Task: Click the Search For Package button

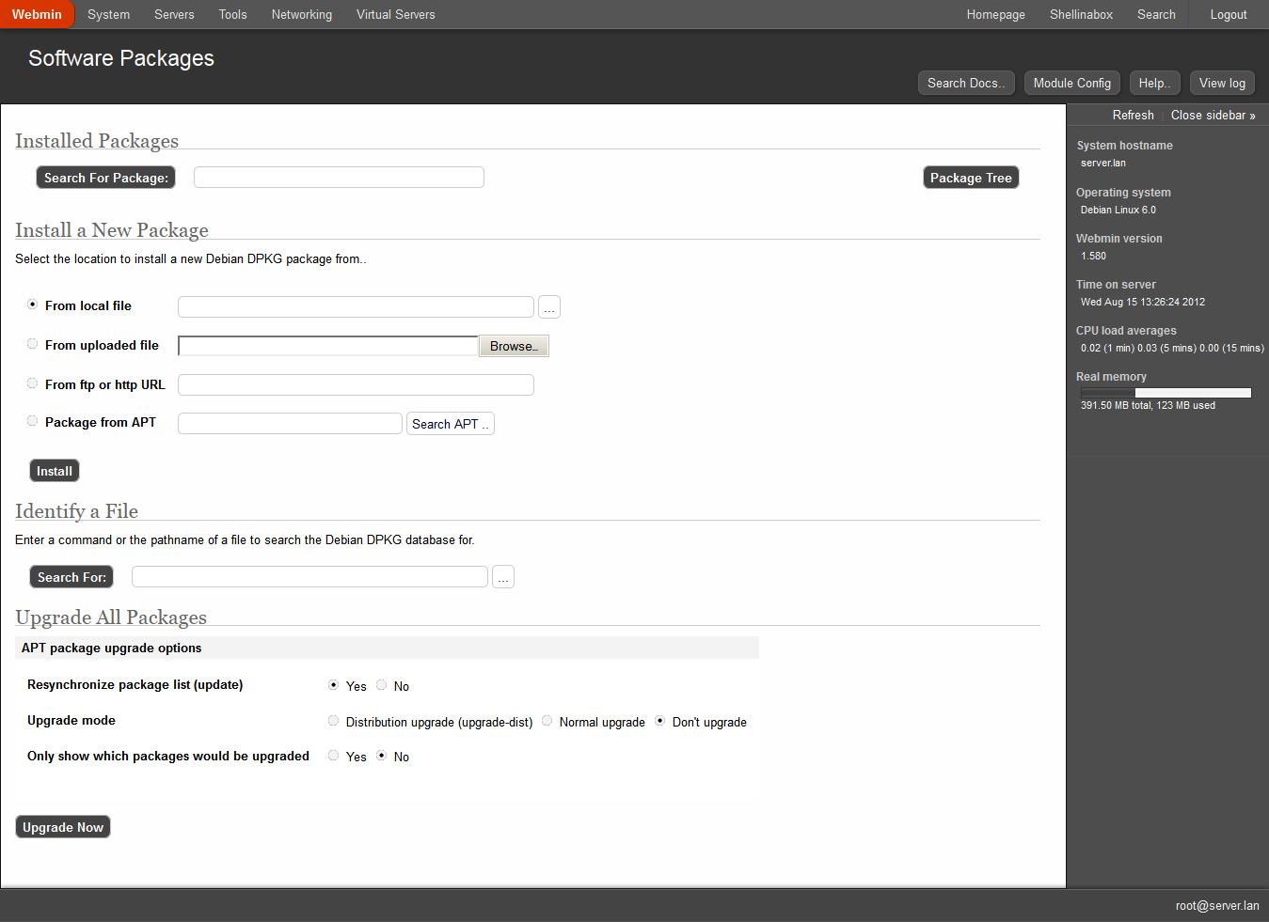Action: click(104, 177)
